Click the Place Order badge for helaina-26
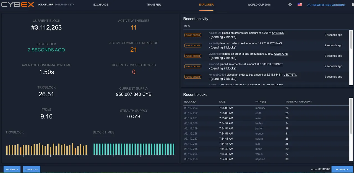The height and width of the screenshot is (173, 354). (x=193, y=35)
